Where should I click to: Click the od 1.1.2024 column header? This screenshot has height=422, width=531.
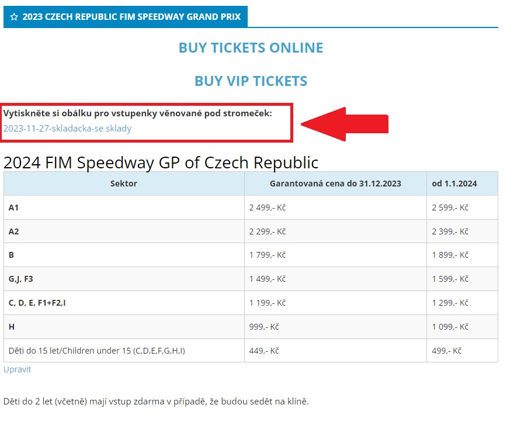tap(454, 184)
